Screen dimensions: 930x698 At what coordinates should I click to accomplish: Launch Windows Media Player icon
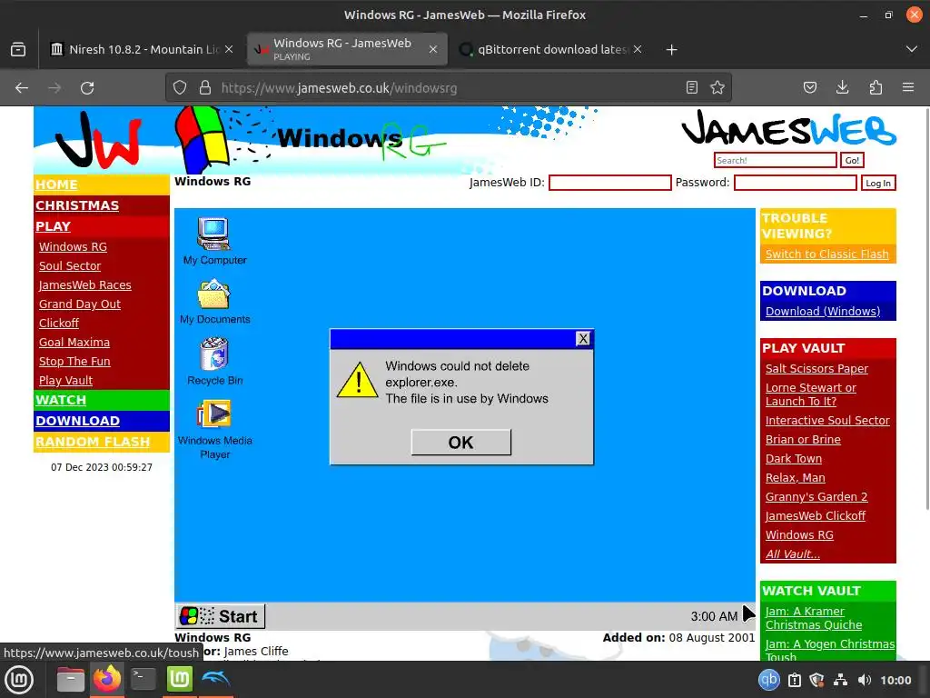(214, 414)
